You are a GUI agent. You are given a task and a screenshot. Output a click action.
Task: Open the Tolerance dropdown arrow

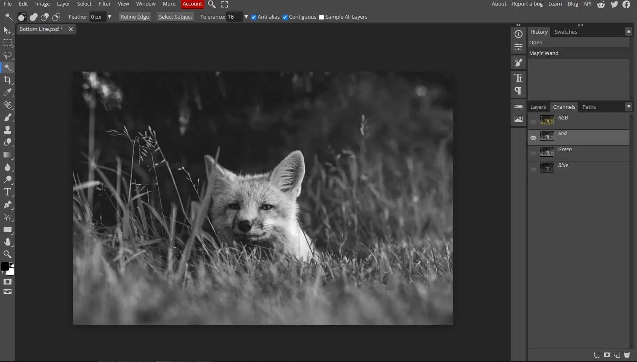[246, 17]
